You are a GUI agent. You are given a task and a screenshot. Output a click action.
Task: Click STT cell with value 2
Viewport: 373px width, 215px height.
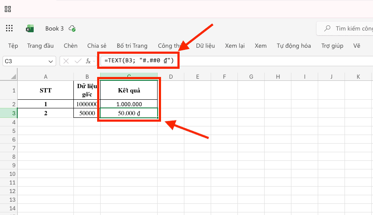click(x=46, y=113)
